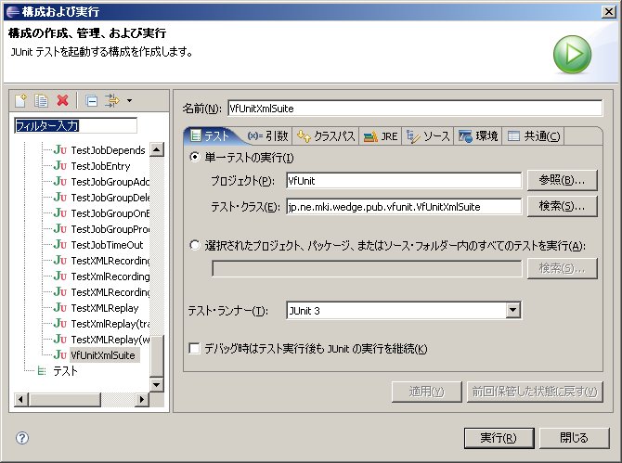Collapse all configurations in the tree
The image size is (622, 463).
[92, 101]
